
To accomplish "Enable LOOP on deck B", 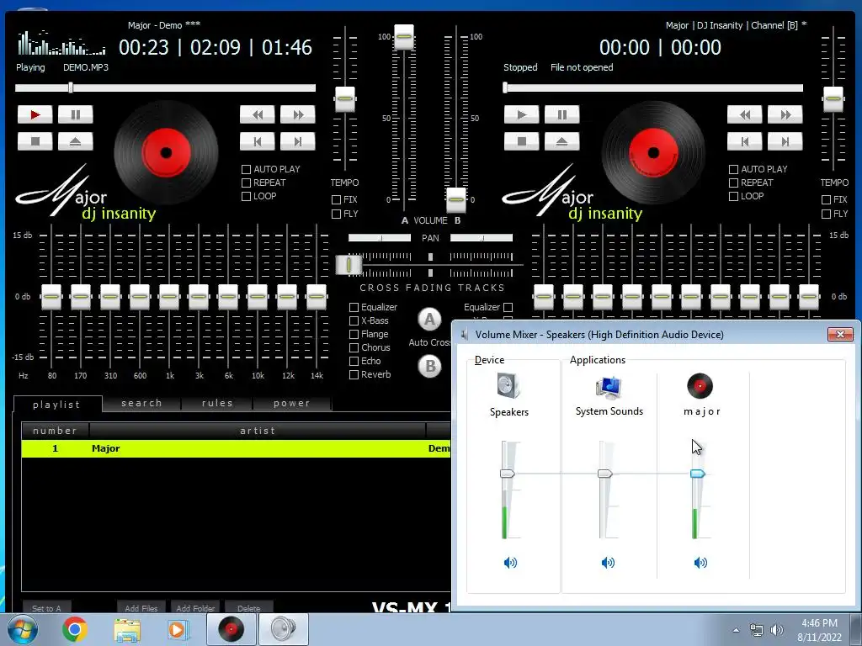I will pyautogui.click(x=733, y=196).
